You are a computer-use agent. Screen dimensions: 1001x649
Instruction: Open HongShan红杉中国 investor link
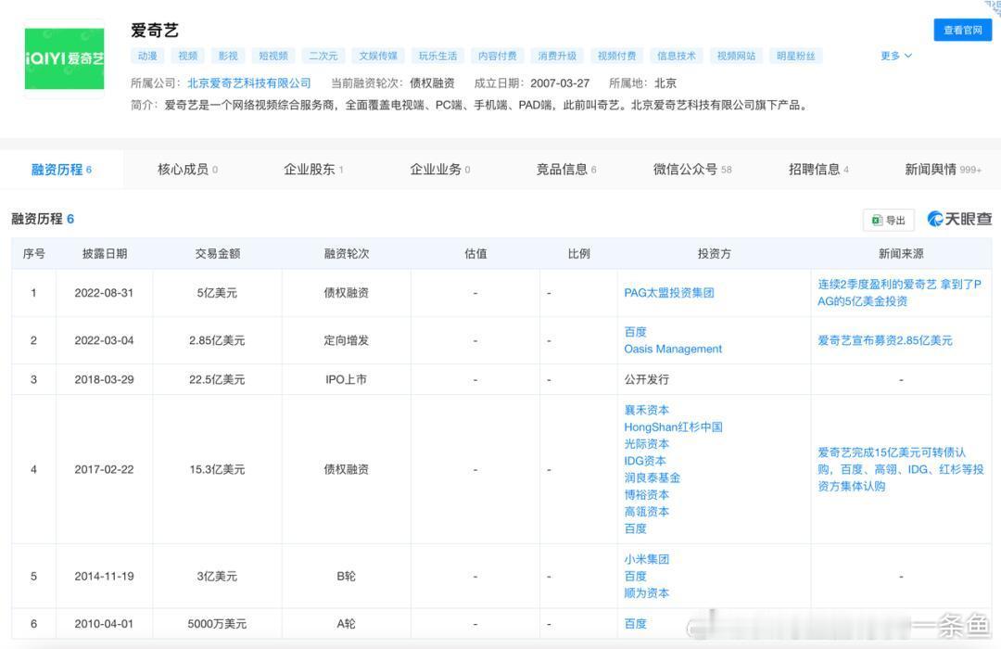[673, 426]
